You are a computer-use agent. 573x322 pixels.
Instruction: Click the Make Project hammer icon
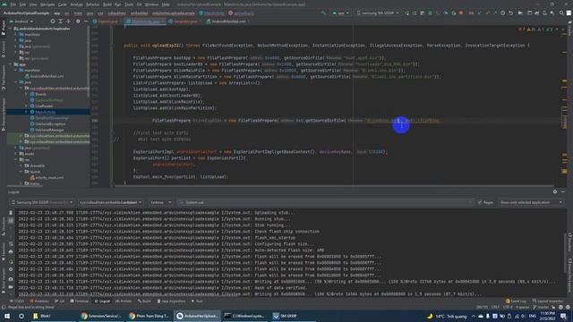(323, 13)
